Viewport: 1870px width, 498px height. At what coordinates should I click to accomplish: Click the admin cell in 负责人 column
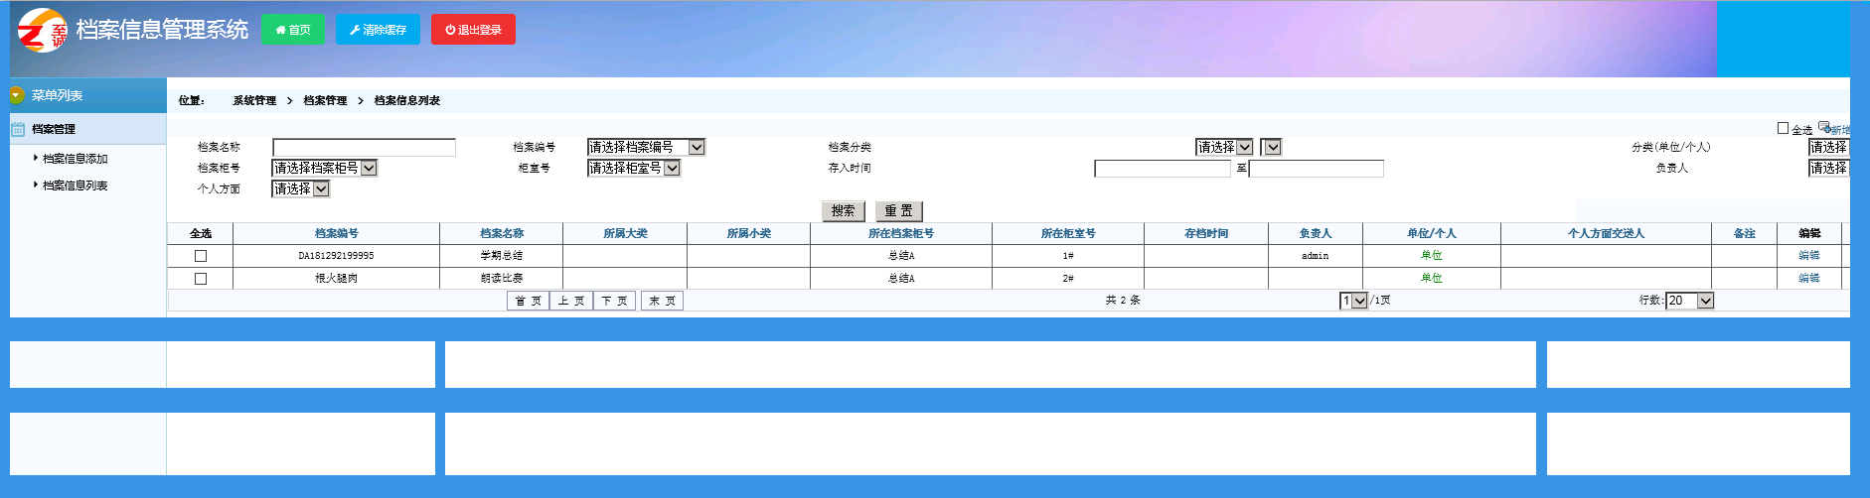[1316, 256]
